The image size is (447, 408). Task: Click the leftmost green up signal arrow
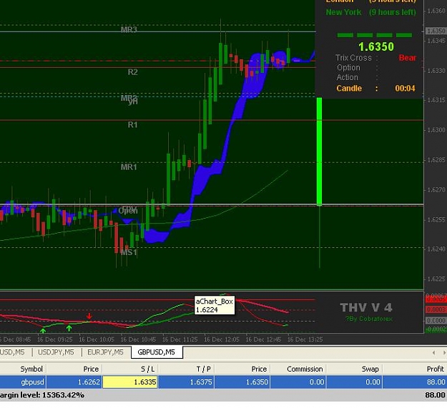[43, 330]
